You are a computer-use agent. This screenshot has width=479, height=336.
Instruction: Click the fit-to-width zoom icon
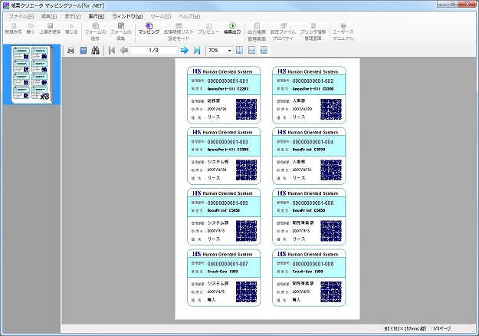pyautogui.click(x=251, y=51)
